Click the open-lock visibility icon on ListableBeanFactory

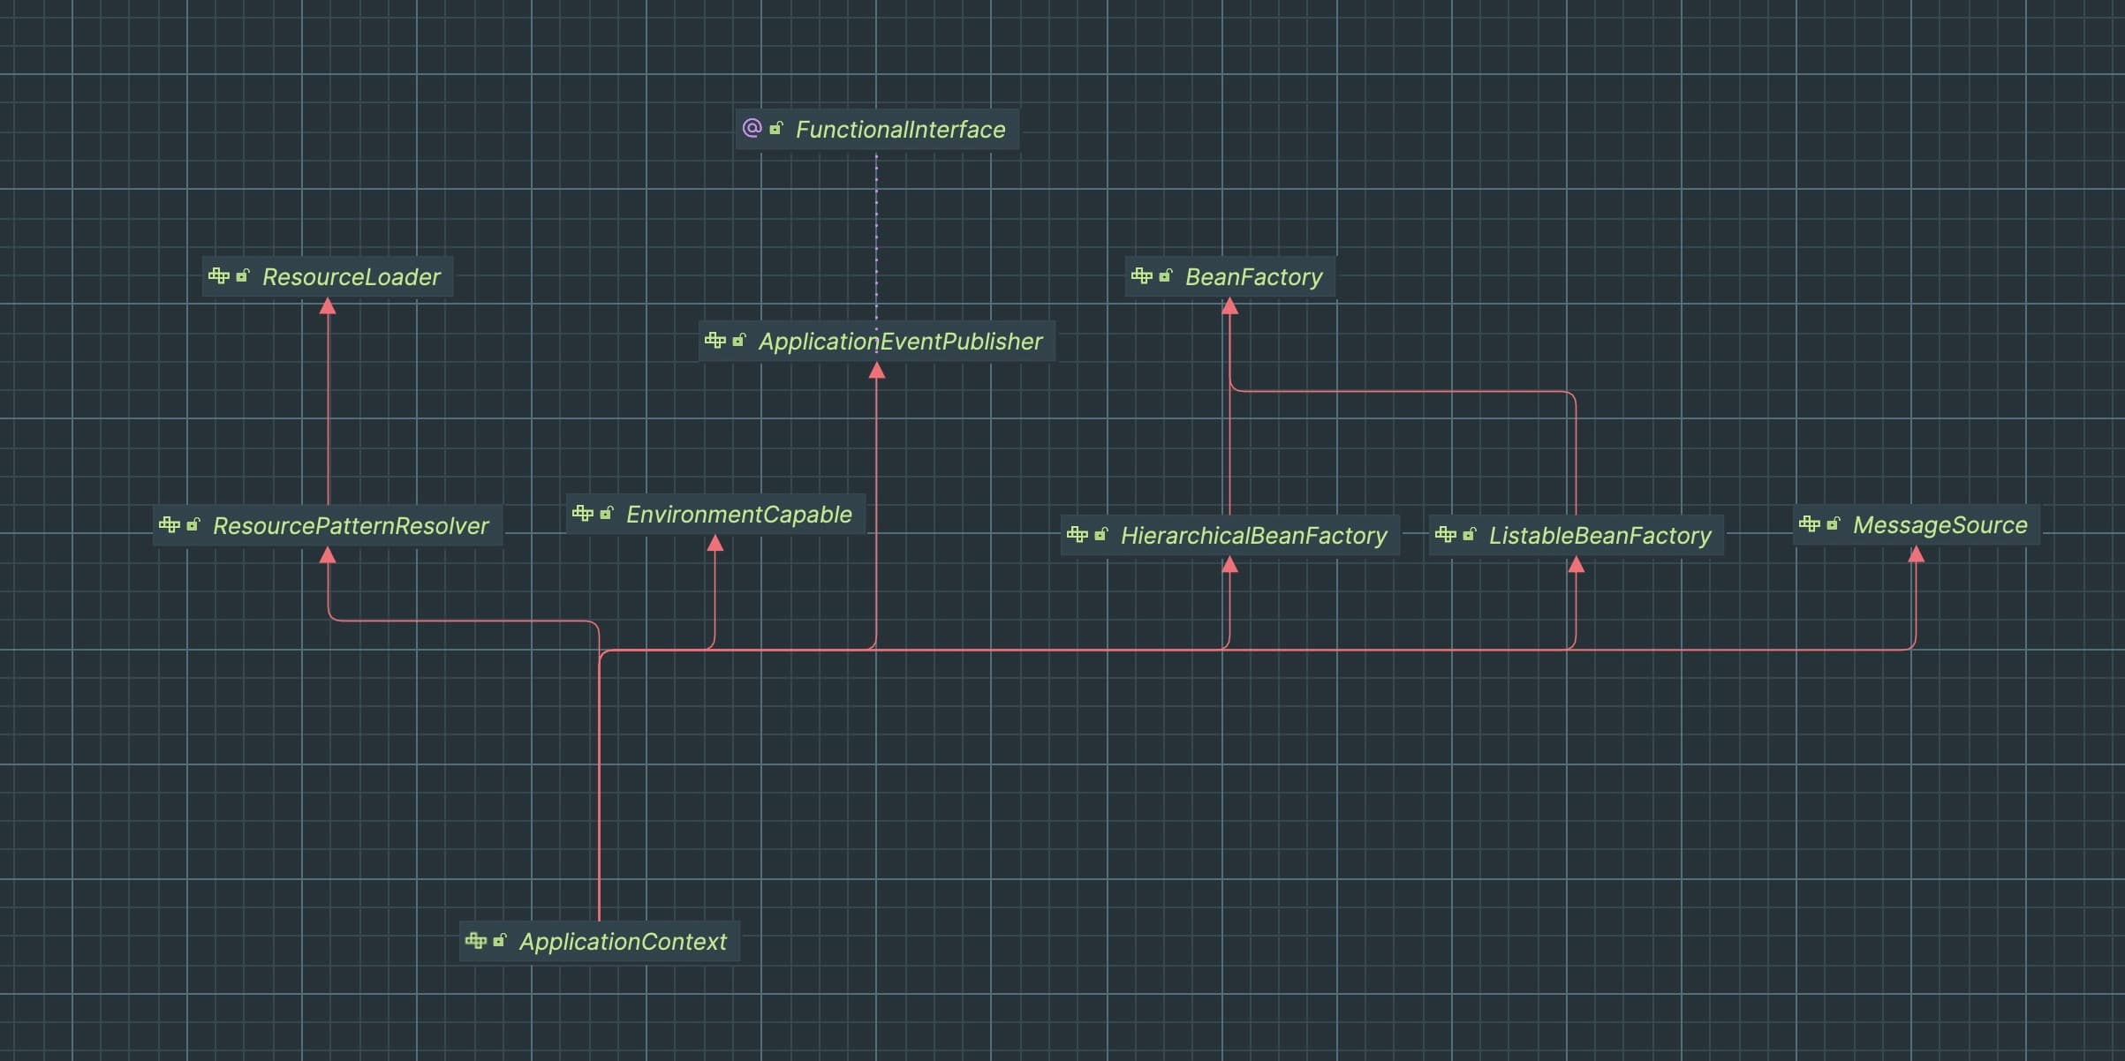[1470, 535]
